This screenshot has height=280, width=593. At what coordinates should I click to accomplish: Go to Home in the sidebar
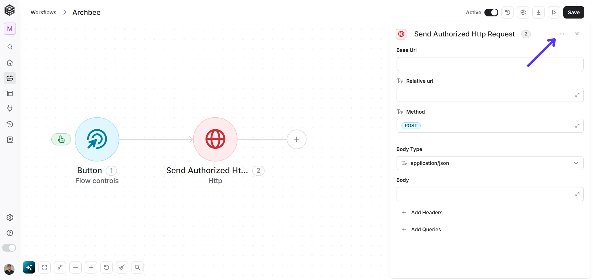[10, 63]
